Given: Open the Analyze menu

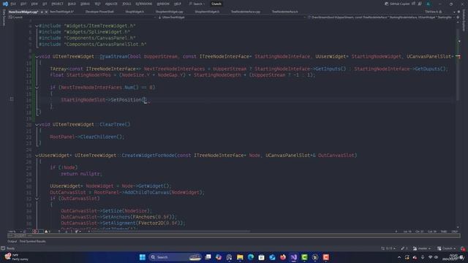Looking at the screenshot, I should [111, 4].
